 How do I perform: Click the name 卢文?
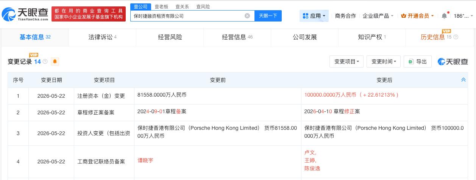310,152
